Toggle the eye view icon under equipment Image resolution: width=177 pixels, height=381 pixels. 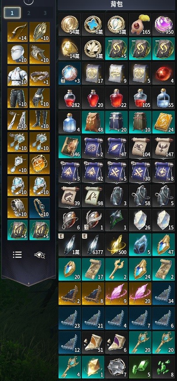click(x=40, y=255)
